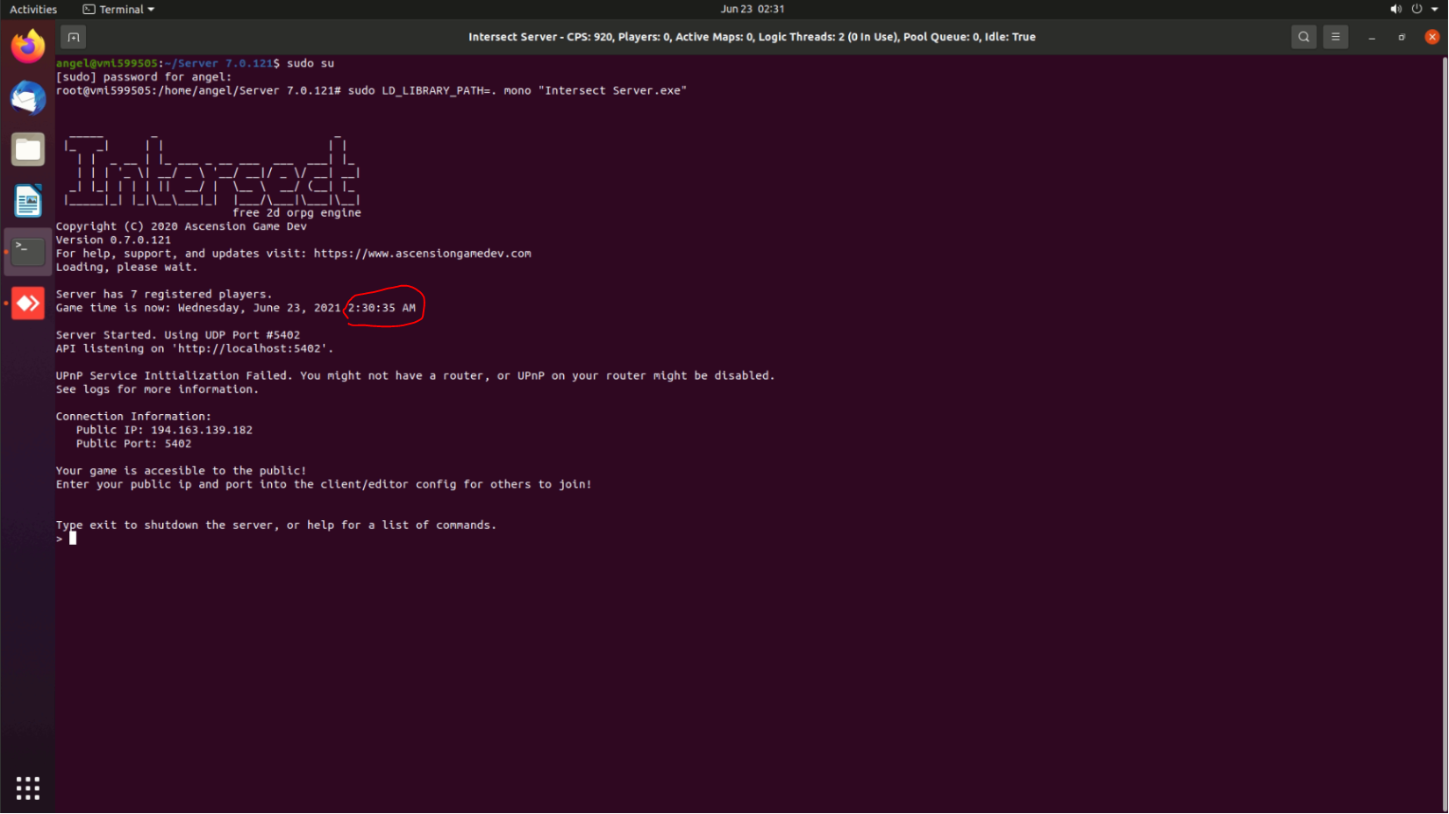Click the speaker icon in the top bar
The width and height of the screenshot is (1449, 814).
pos(1397,9)
